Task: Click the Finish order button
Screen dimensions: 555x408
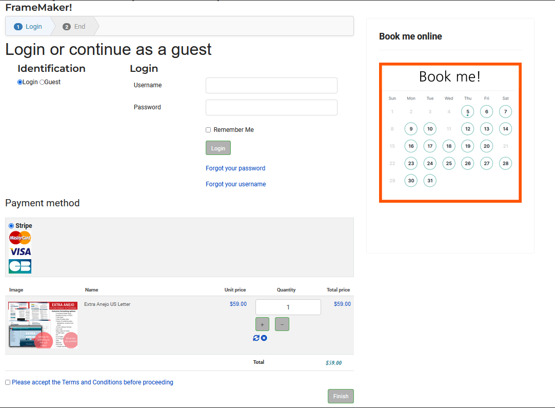Action: (341, 396)
